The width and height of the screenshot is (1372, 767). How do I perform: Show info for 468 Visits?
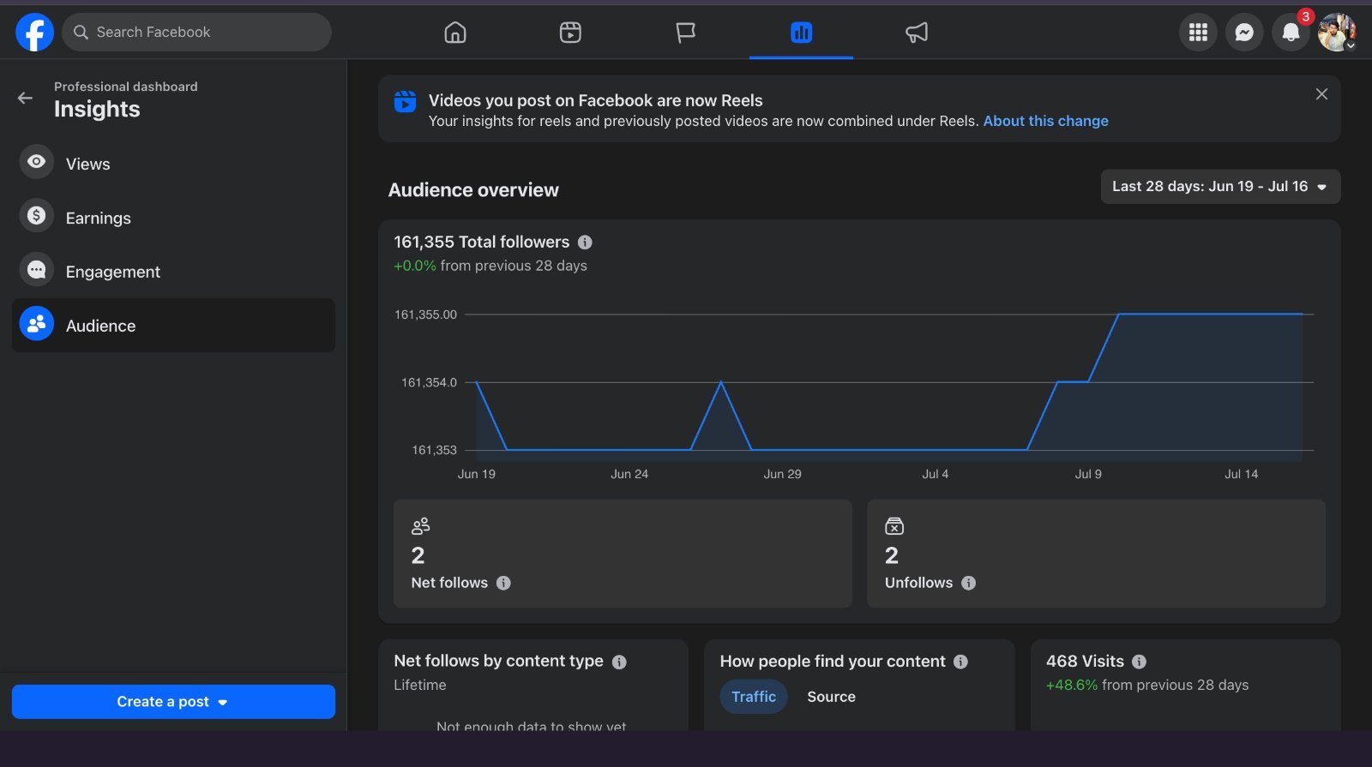click(1139, 662)
